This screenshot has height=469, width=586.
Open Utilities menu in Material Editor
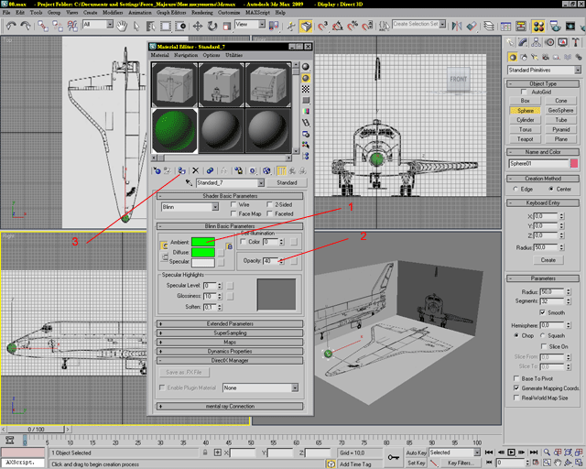tap(234, 55)
